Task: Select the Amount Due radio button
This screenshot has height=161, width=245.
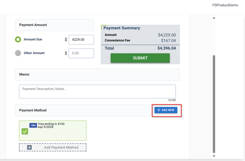Action: click(18, 39)
